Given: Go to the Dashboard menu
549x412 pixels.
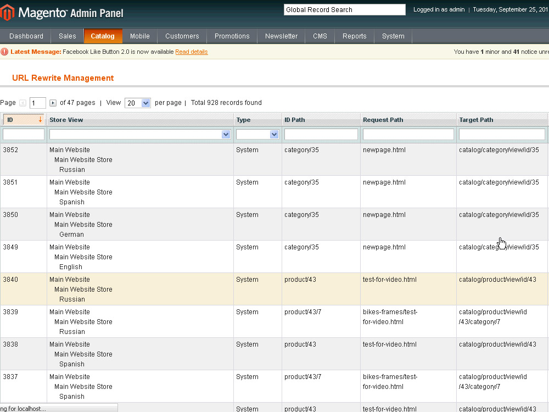Looking at the screenshot, I should pos(26,36).
